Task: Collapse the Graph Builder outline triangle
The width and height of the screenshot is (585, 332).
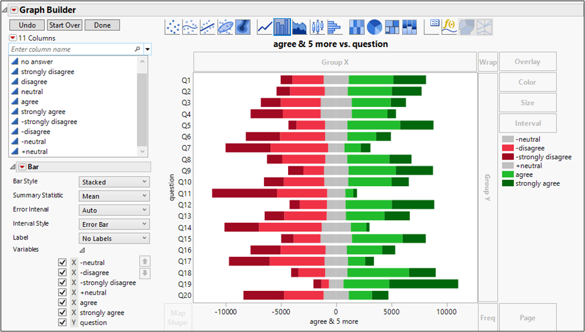Action: [4, 10]
